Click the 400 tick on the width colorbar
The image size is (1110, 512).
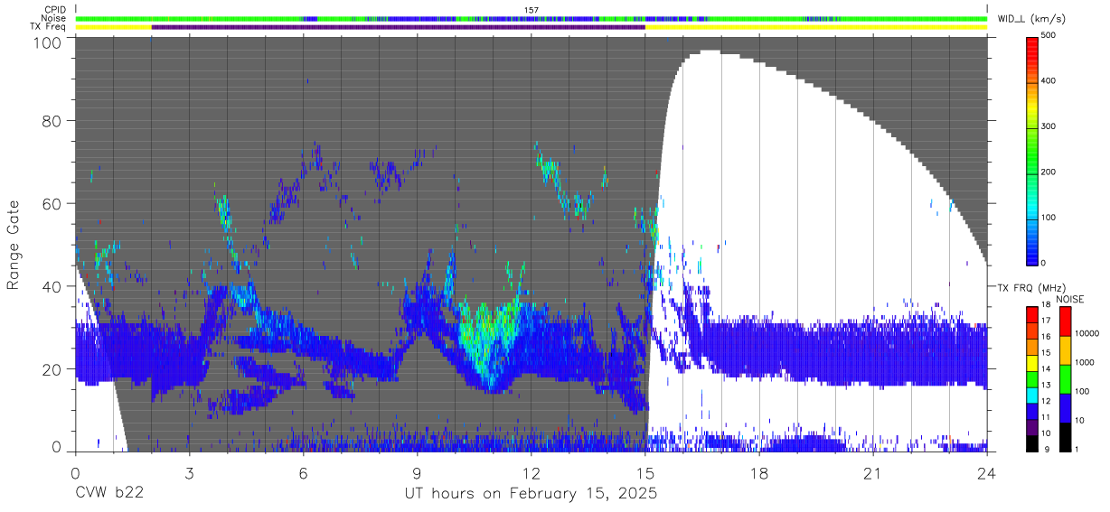click(x=1049, y=81)
